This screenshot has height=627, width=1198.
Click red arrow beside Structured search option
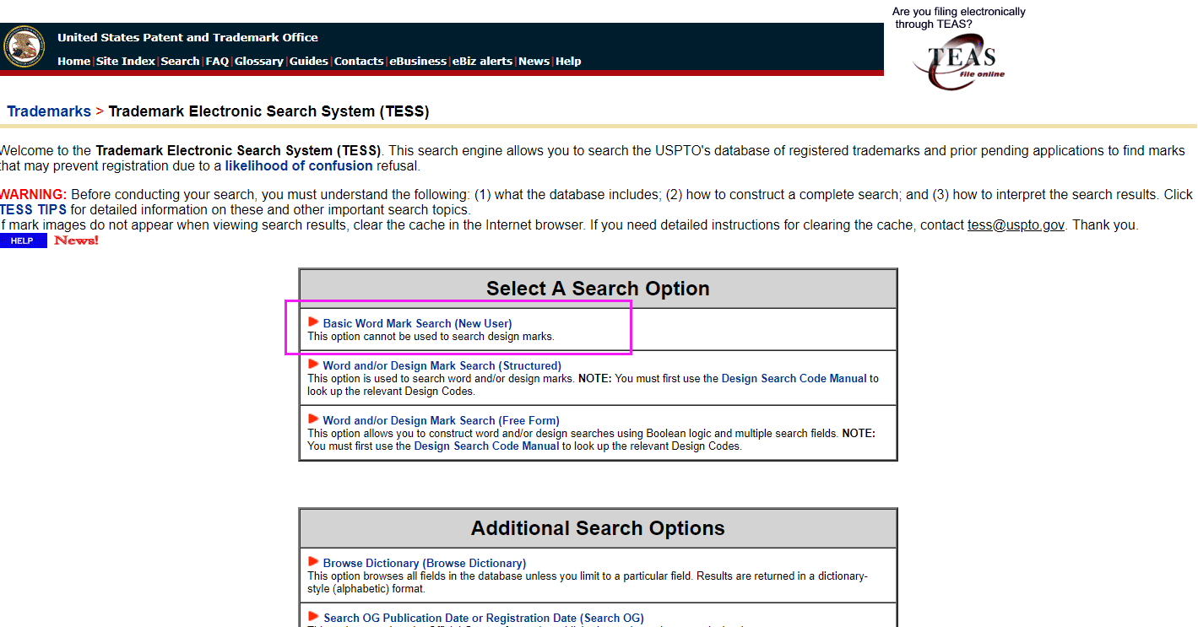[x=313, y=365]
